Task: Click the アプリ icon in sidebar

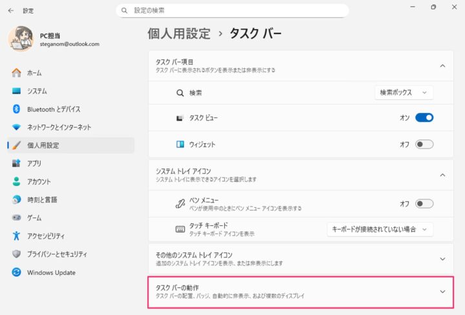Action: click(x=16, y=163)
